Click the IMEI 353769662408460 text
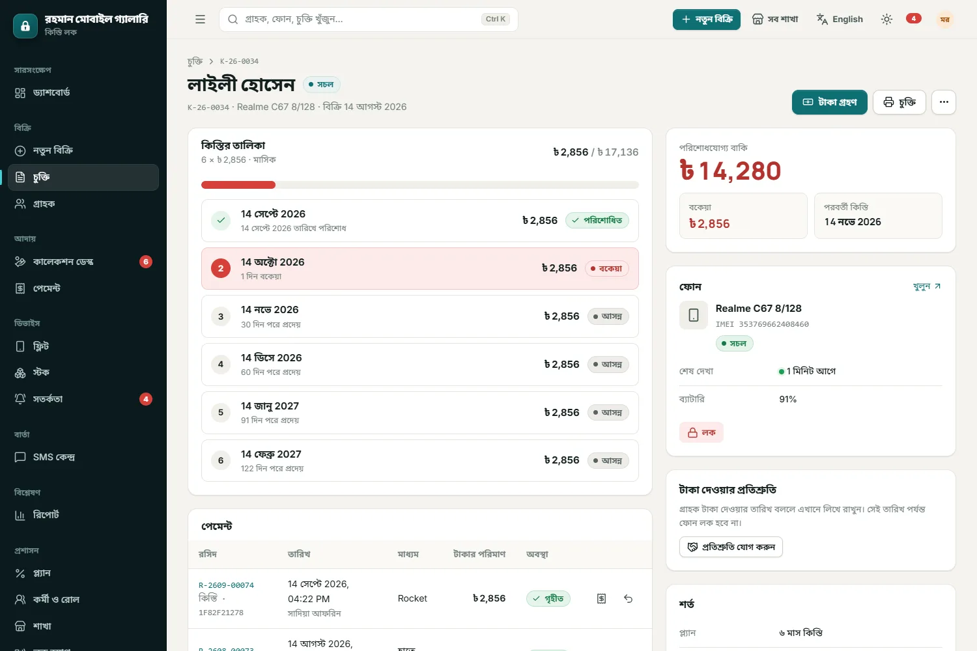This screenshot has height=651, width=977. (x=762, y=324)
